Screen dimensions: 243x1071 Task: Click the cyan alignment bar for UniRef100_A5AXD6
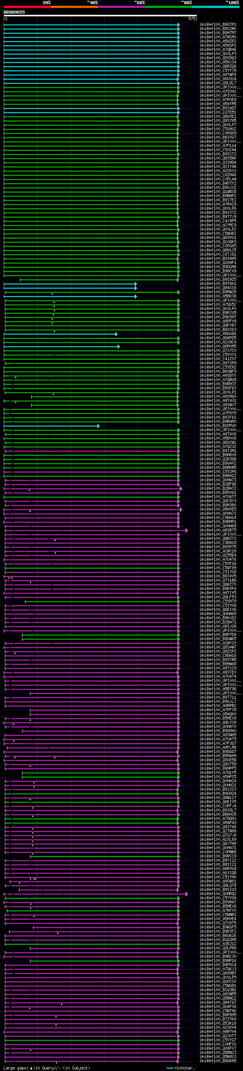click(x=61, y=334)
